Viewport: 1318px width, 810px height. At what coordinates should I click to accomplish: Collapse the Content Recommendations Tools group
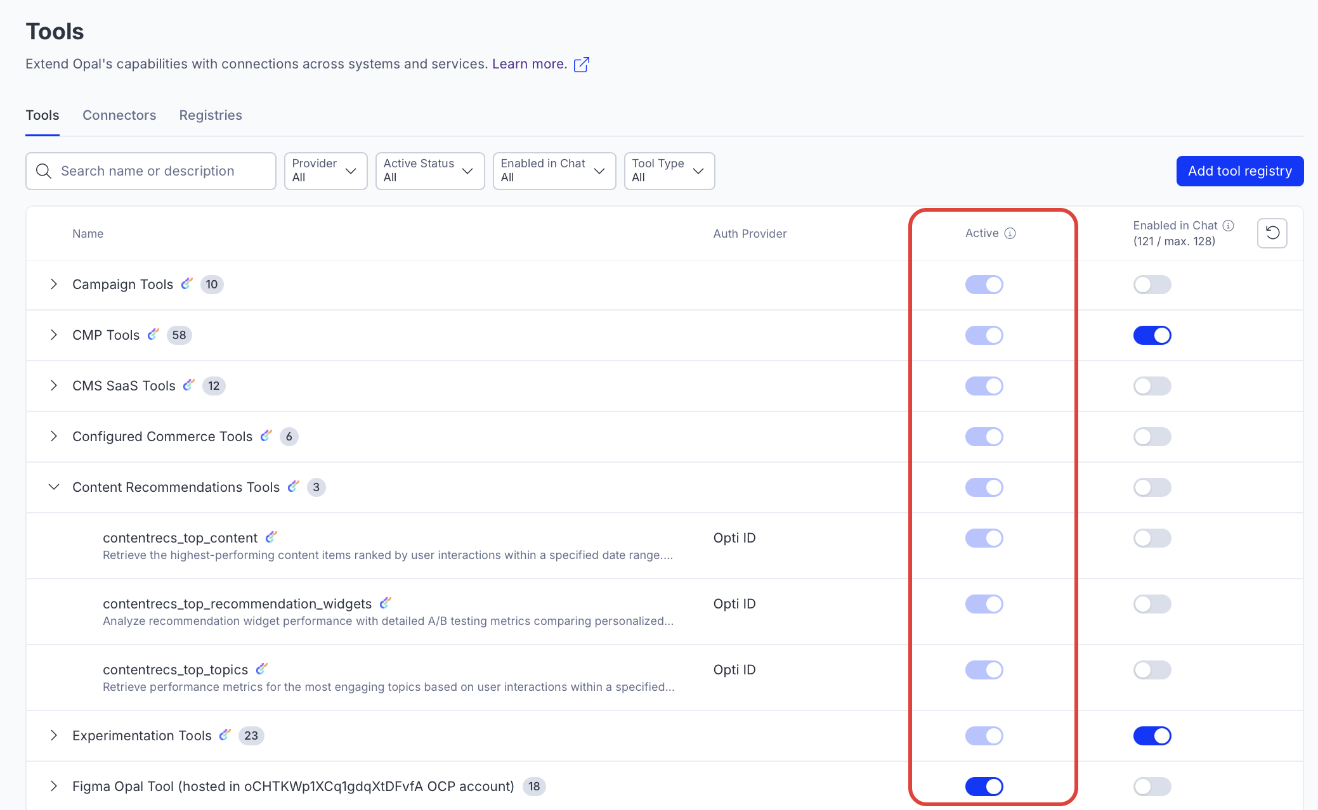(x=54, y=487)
